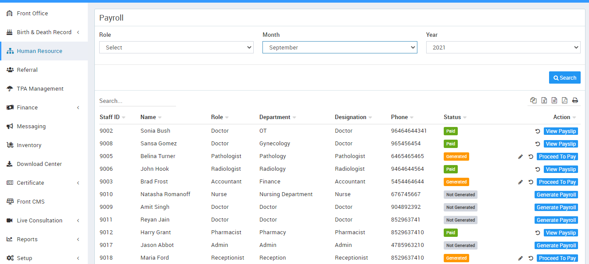Go to TPA Management in the sidebar
The image size is (589, 264).
point(40,89)
